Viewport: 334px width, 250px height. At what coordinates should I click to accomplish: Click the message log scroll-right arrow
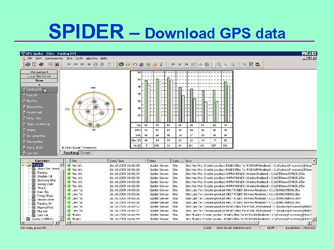pos(310,223)
